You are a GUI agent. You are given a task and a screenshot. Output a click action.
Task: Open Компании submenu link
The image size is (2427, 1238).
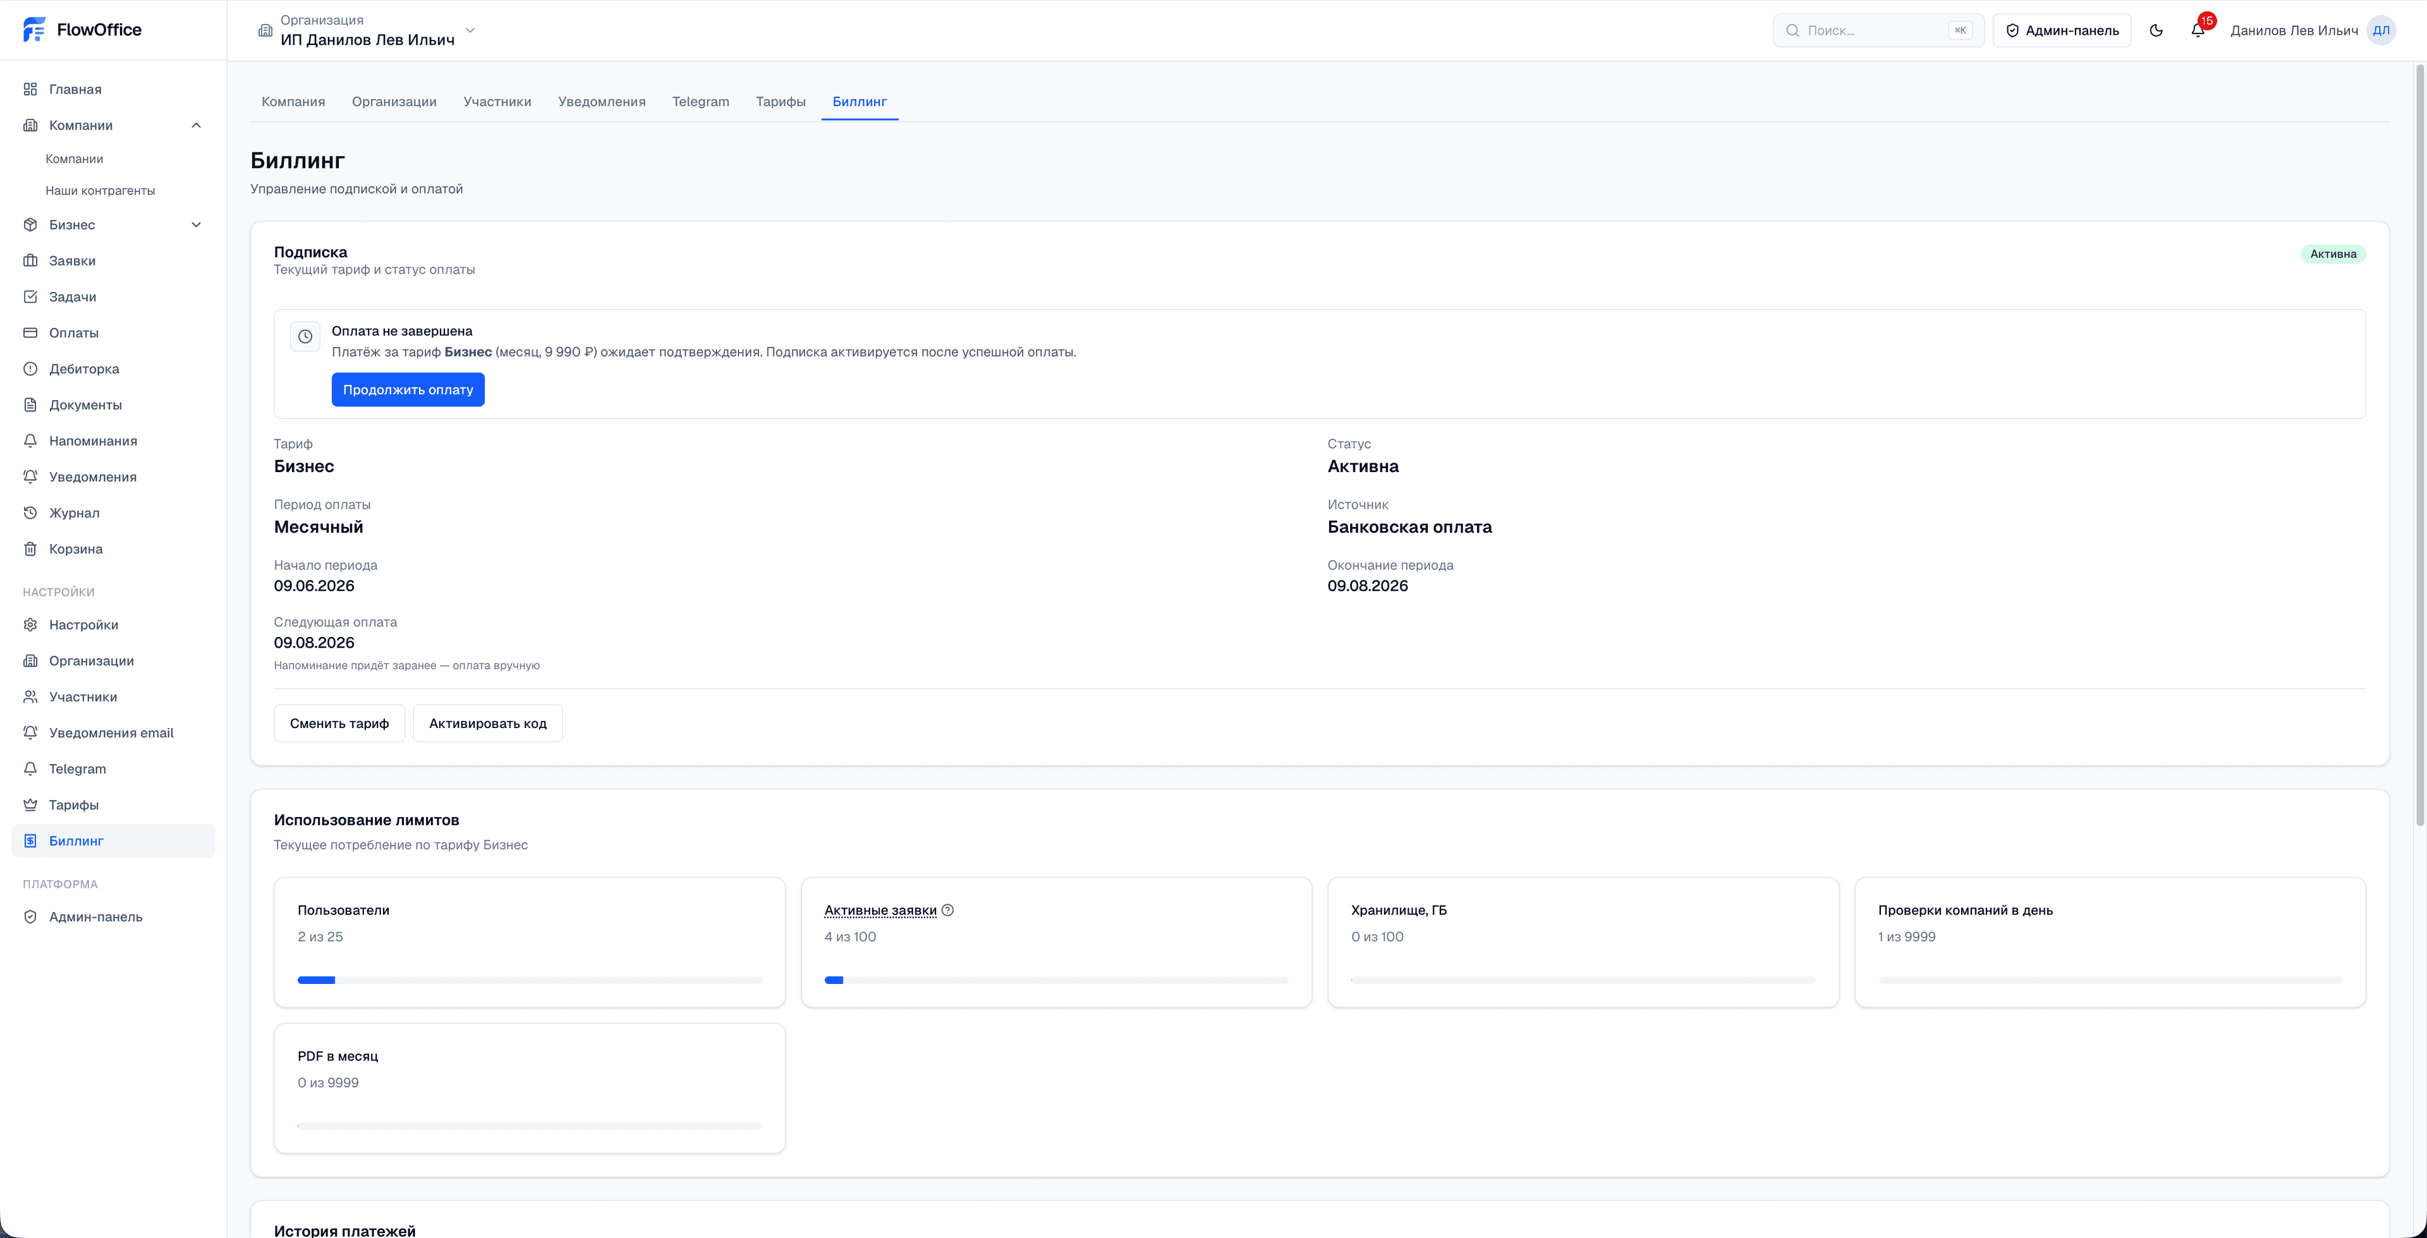point(75,159)
